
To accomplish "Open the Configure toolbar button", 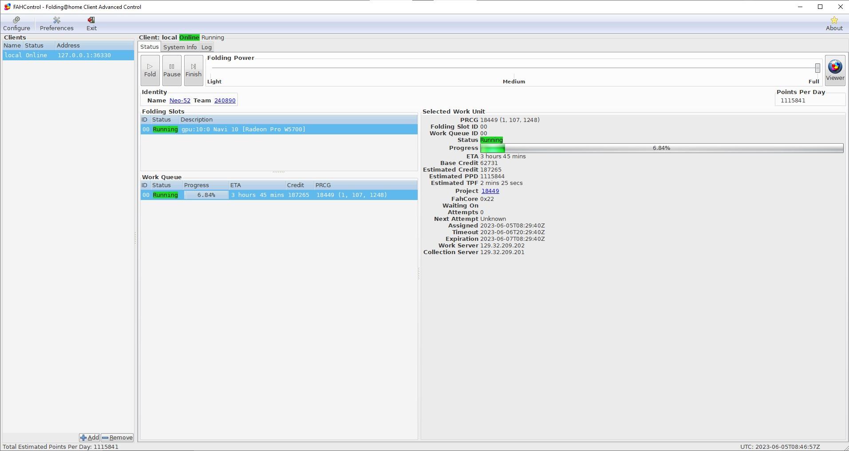I will tap(16, 24).
